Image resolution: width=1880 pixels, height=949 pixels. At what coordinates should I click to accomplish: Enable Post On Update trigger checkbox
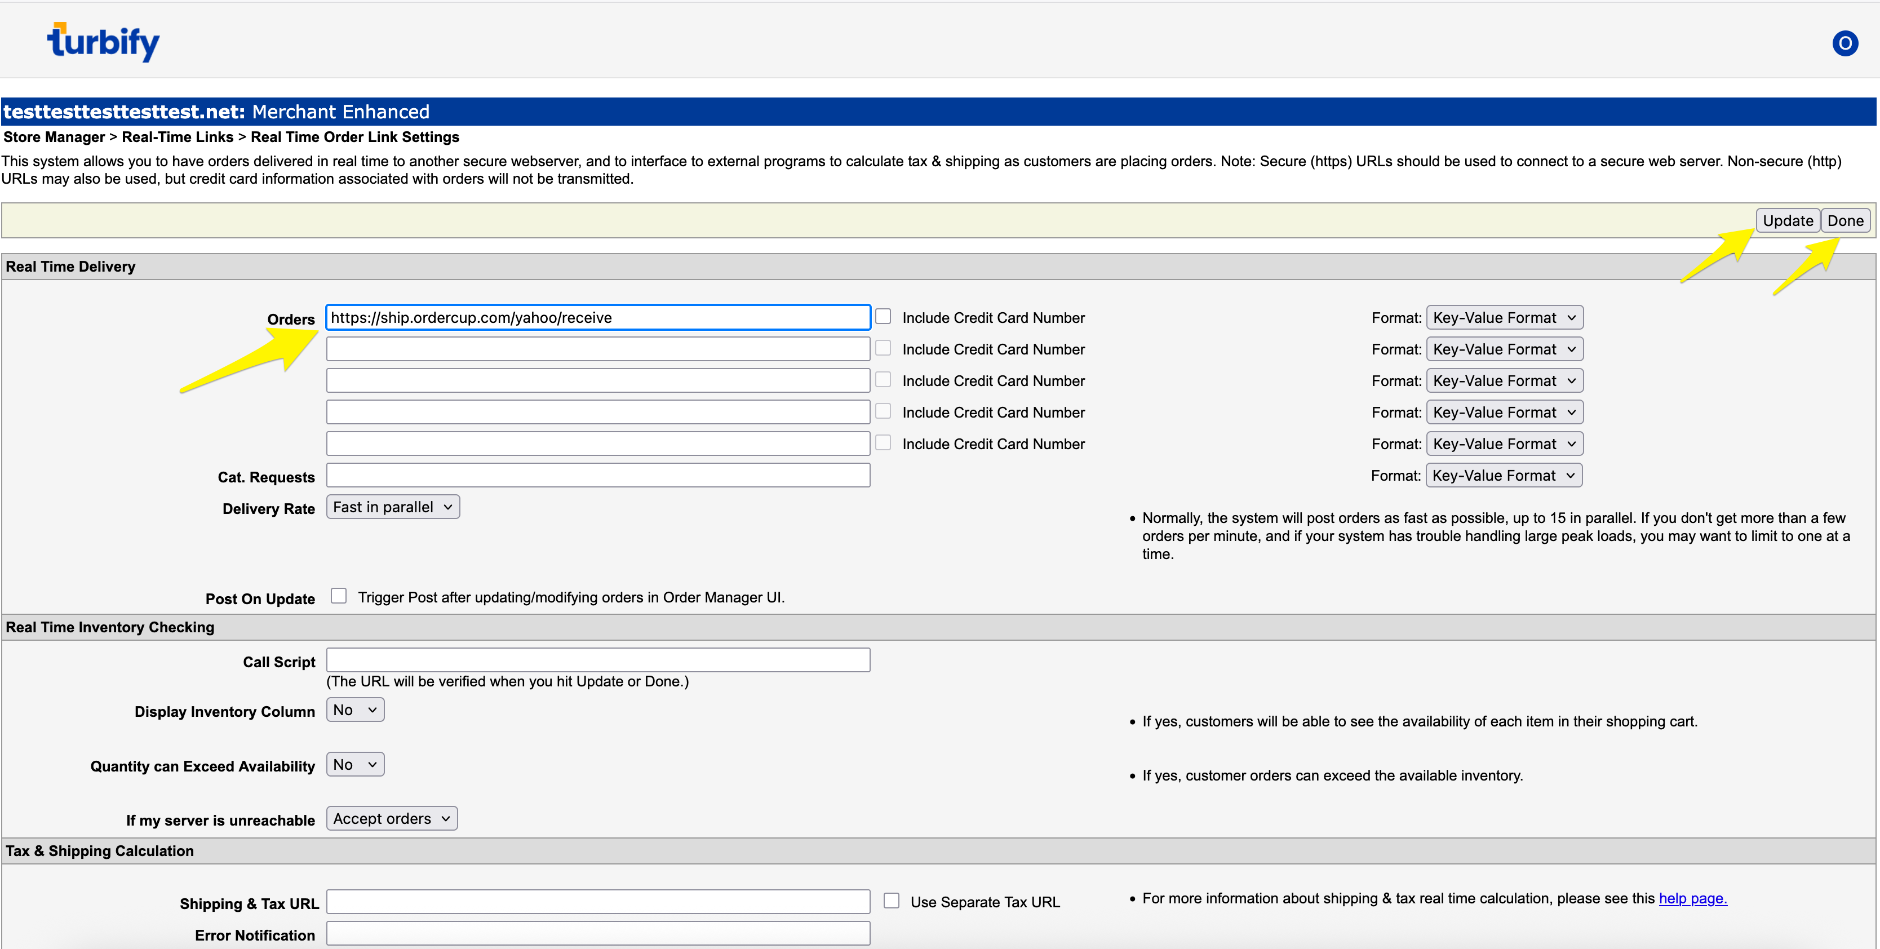pos(339,596)
